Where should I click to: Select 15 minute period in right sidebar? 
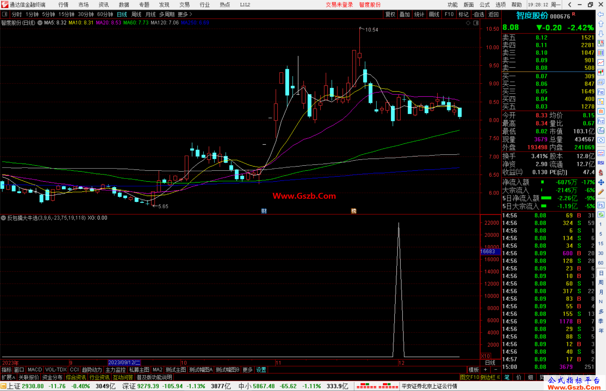point(601,244)
